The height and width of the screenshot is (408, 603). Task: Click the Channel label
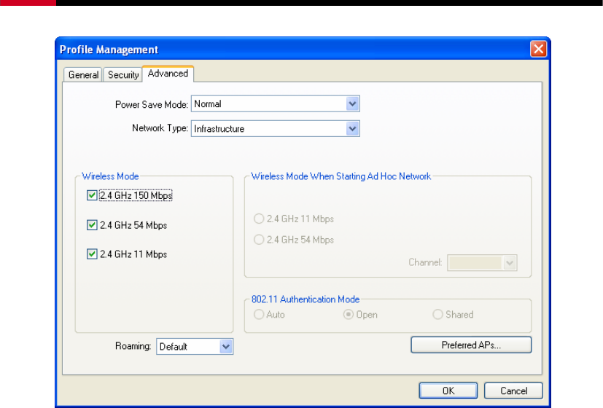tap(425, 262)
